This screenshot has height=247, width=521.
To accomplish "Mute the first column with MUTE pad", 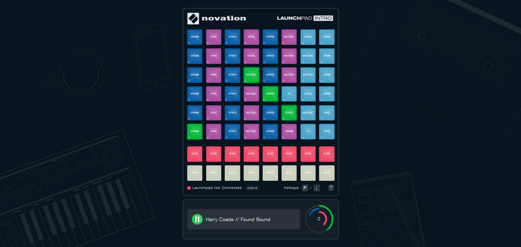I will click(195, 172).
